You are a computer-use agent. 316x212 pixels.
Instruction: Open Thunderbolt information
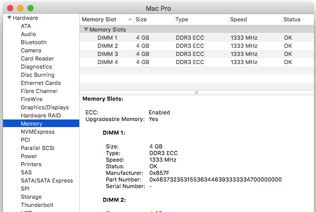37,205
